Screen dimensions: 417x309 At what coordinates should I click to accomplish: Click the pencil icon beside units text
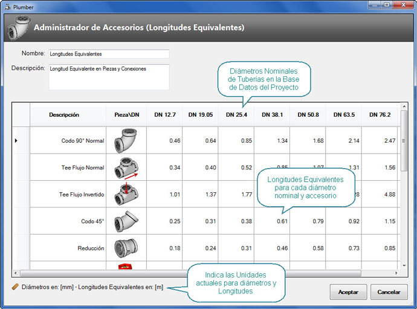[15, 287]
